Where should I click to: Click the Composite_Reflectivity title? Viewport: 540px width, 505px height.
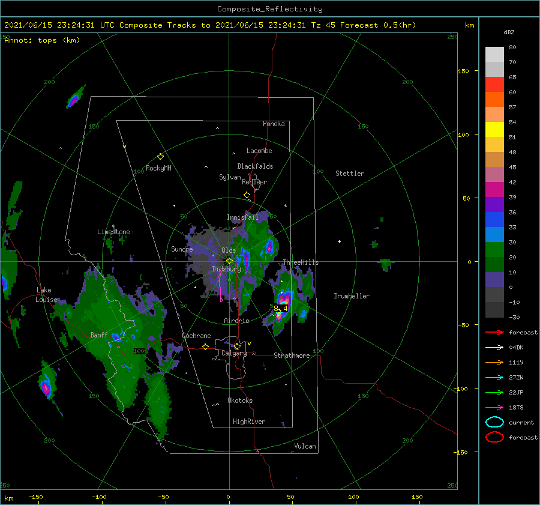click(x=270, y=9)
